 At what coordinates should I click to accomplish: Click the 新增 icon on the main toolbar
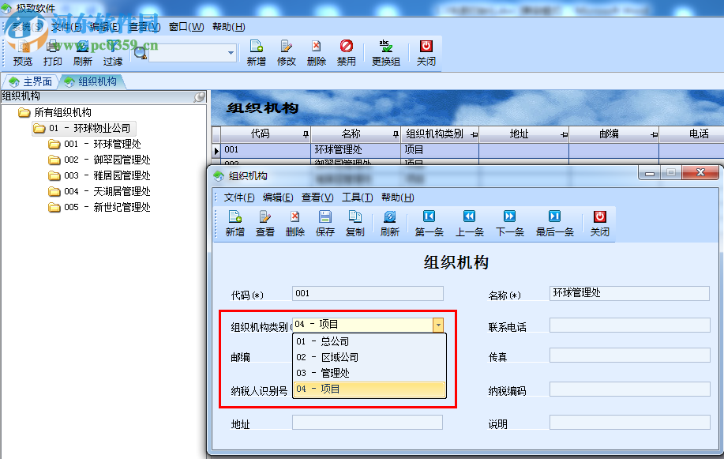coord(257,52)
